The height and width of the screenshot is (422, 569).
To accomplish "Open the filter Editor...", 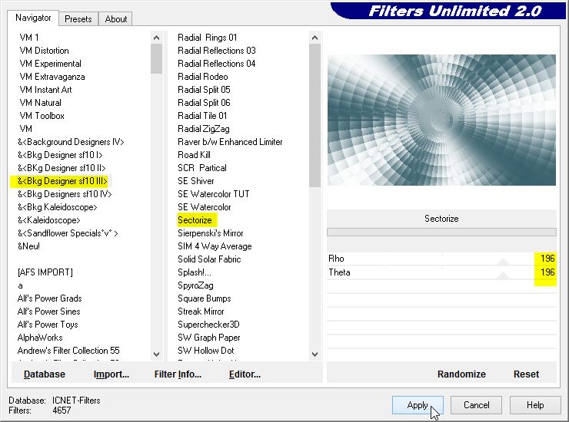I will point(245,374).
